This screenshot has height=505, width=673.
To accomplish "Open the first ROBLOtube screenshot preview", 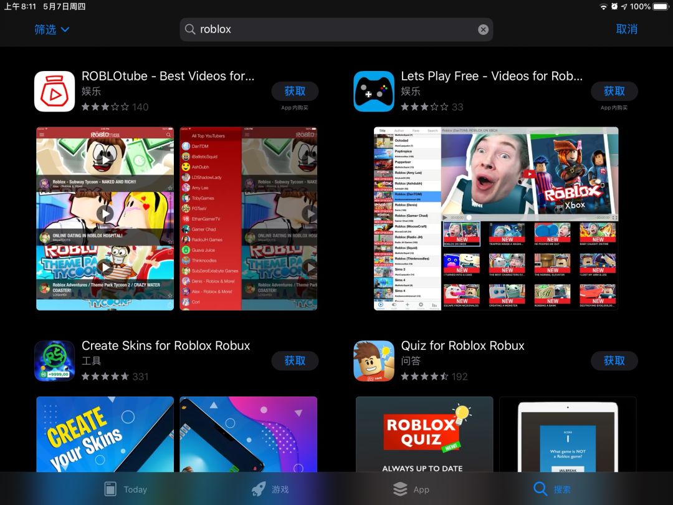I will click(x=105, y=219).
